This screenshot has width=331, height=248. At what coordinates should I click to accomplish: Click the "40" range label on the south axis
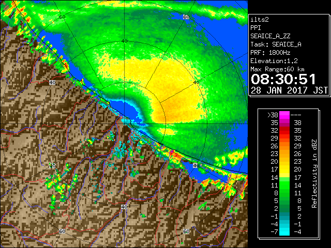tap(124, 207)
